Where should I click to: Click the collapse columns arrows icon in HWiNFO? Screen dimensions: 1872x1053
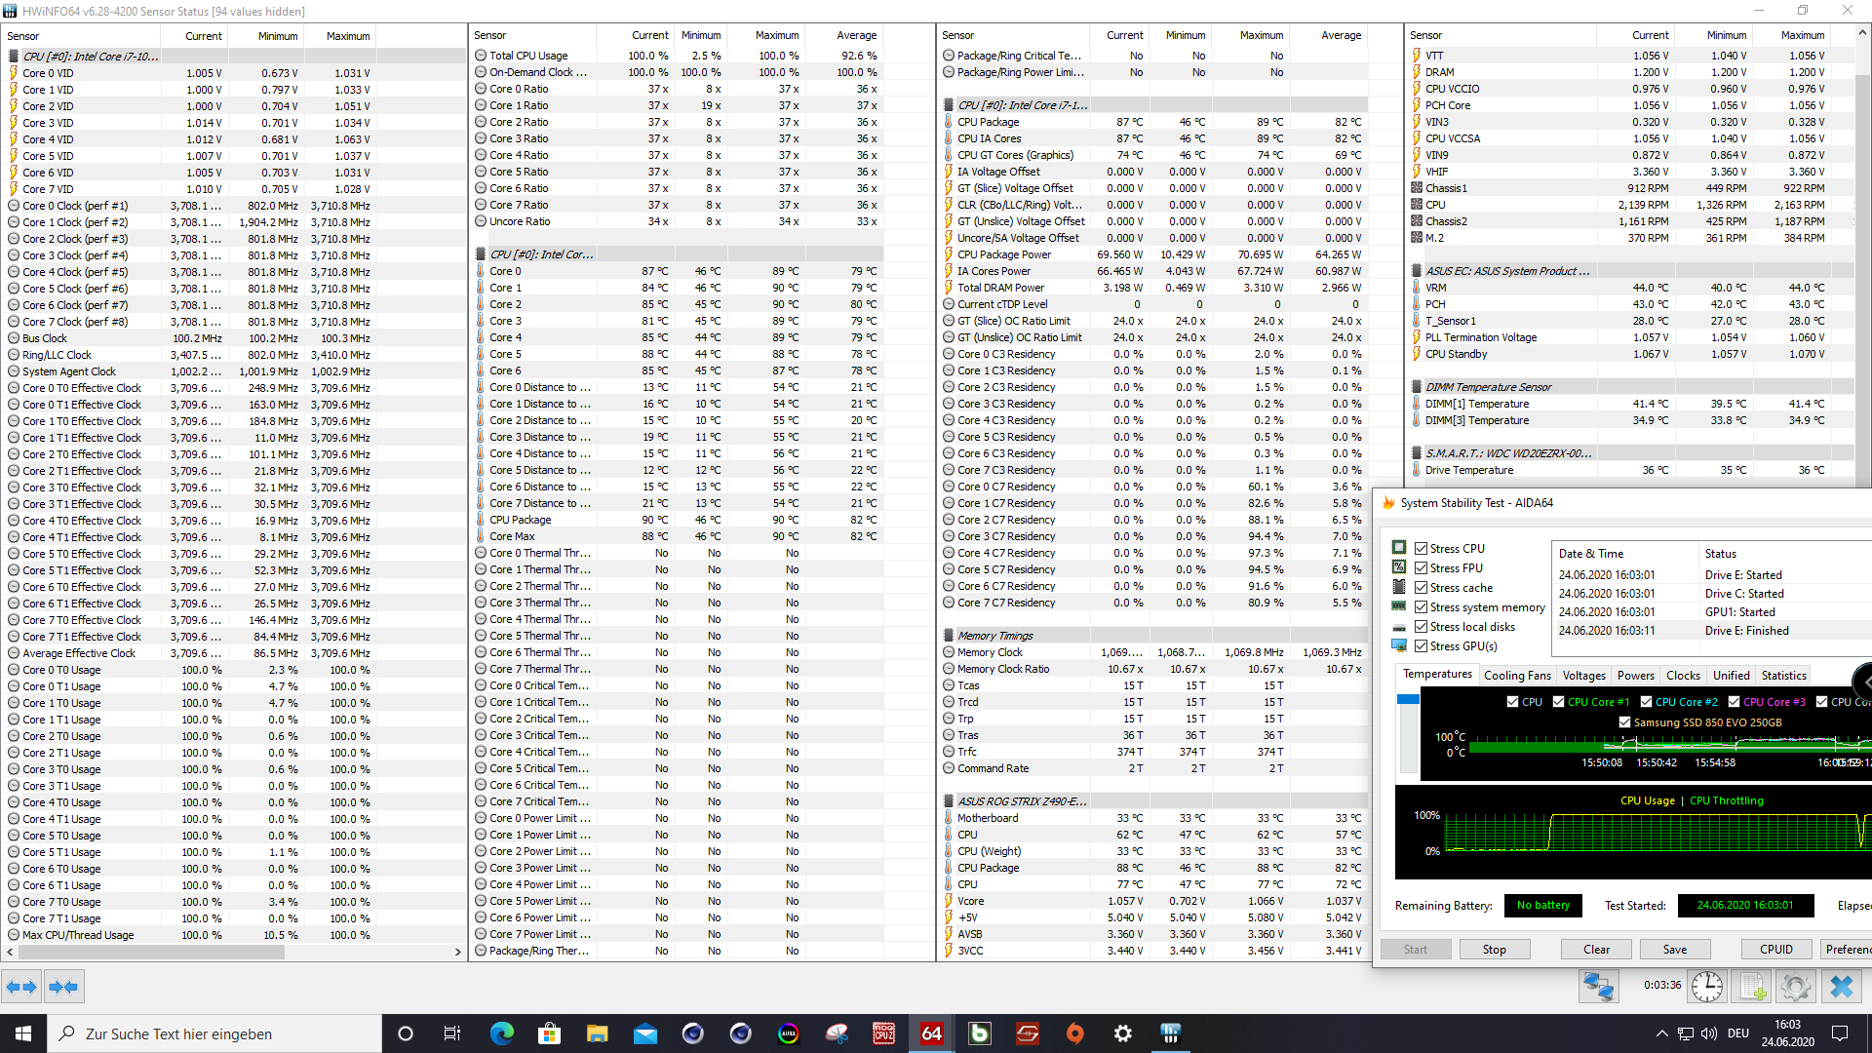[x=63, y=987]
